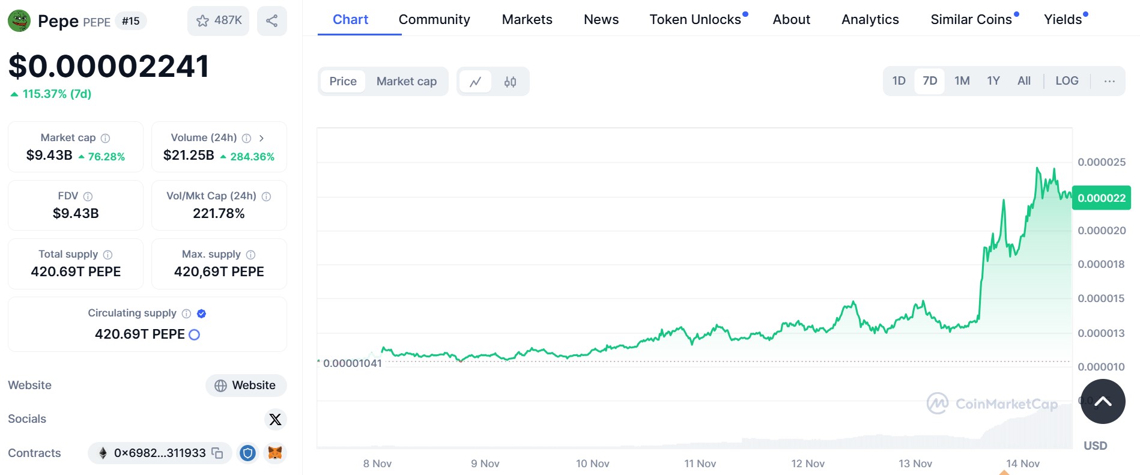
Task: Open the share icon button
Action: (272, 20)
